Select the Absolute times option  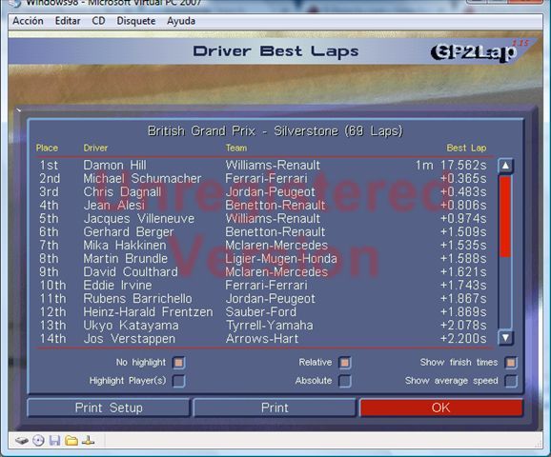[x=345, y=381]
